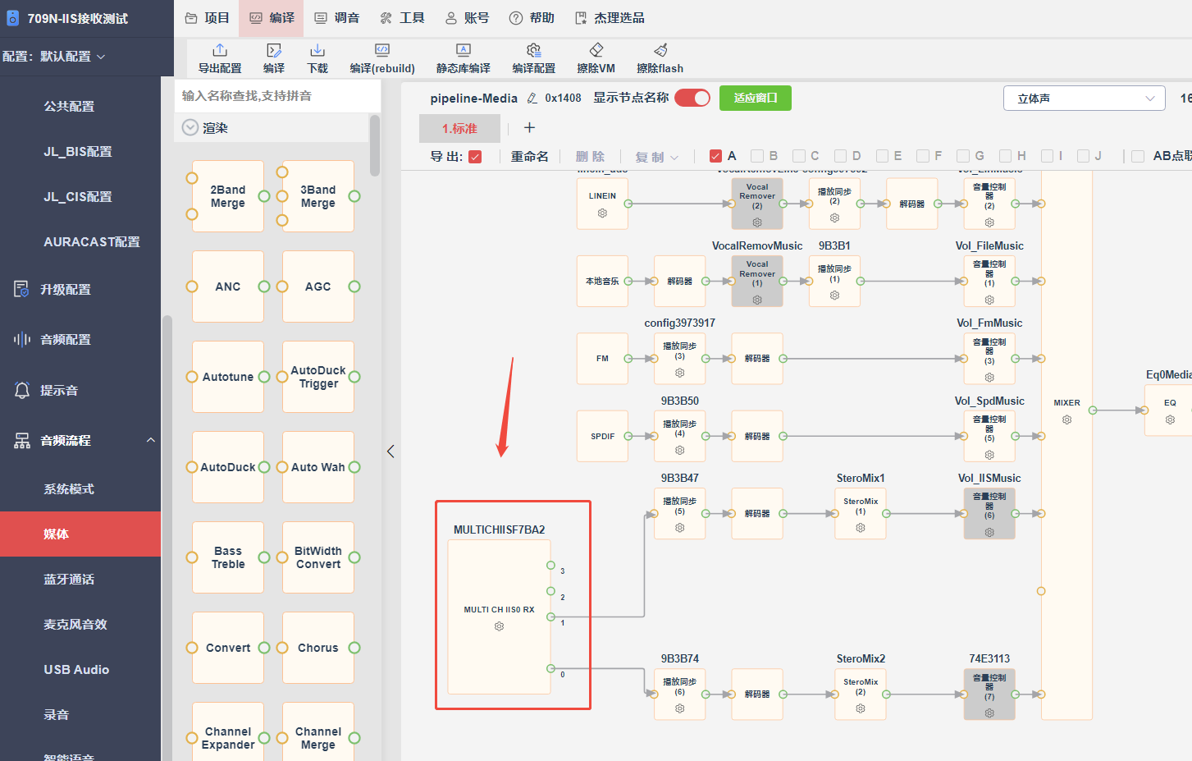
Task: Open gear settings of MIXER node
Action: pyautogui.click(x=1066, y=419)
